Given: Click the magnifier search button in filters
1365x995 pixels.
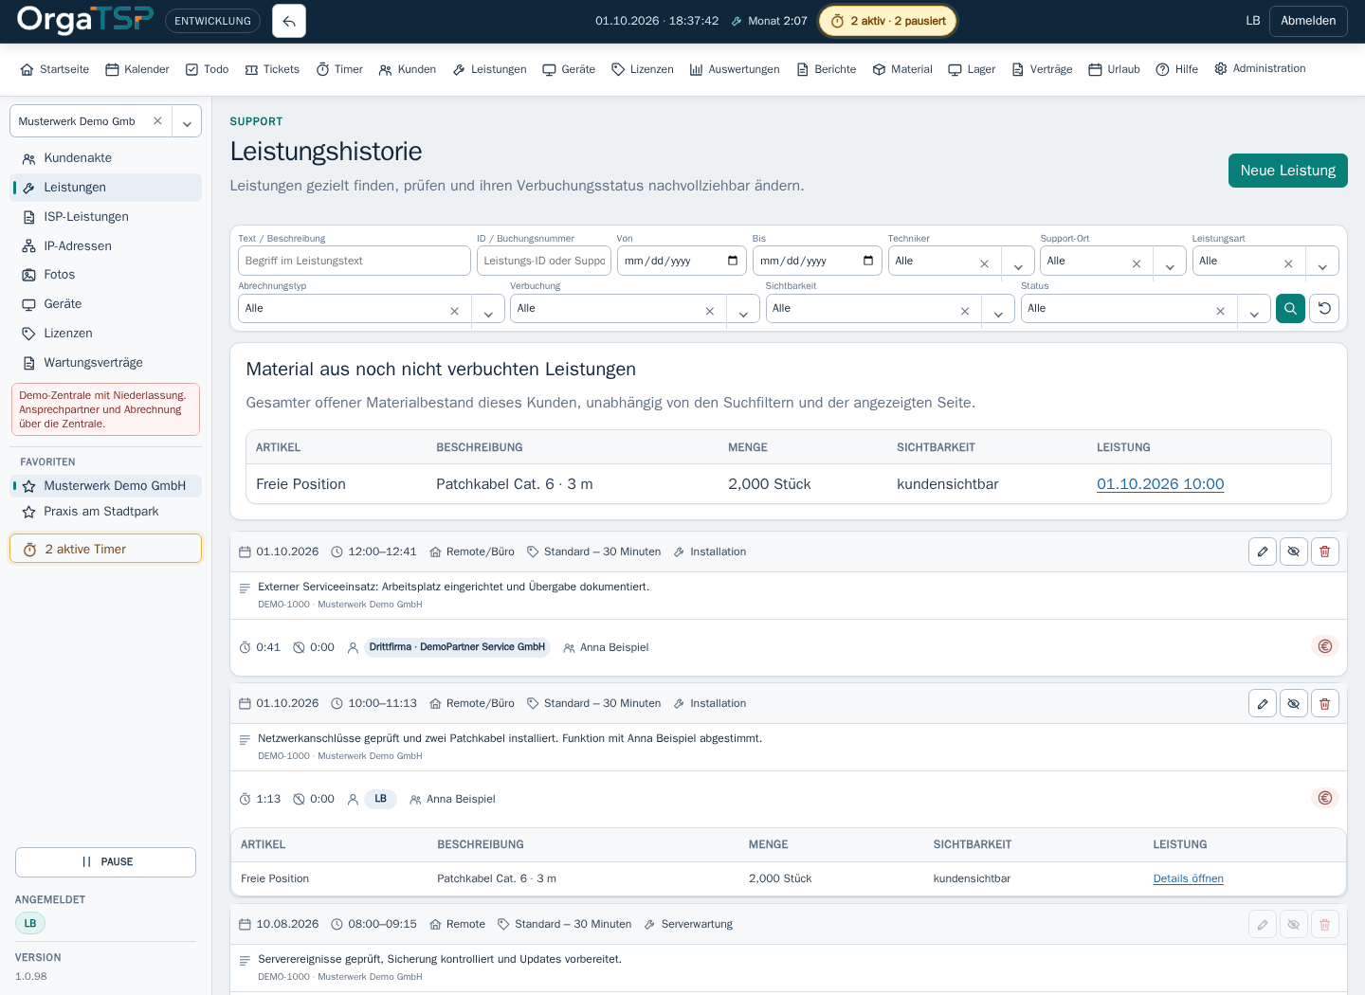Looking at the screenshot, I should [1290, 308].
